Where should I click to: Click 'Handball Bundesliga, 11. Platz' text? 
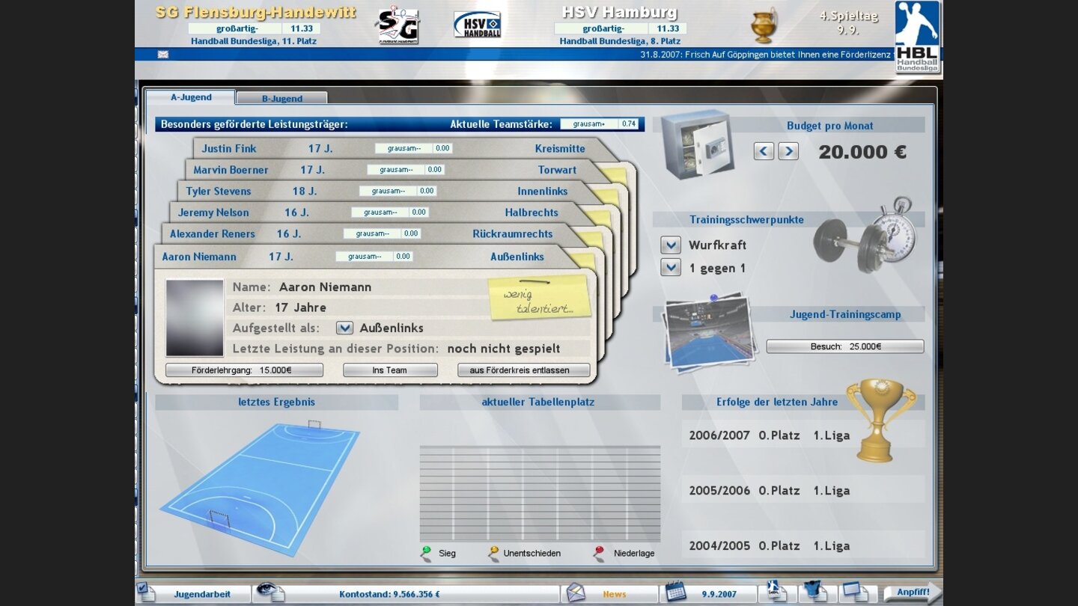pyautogui.click(x=254, y=41)
